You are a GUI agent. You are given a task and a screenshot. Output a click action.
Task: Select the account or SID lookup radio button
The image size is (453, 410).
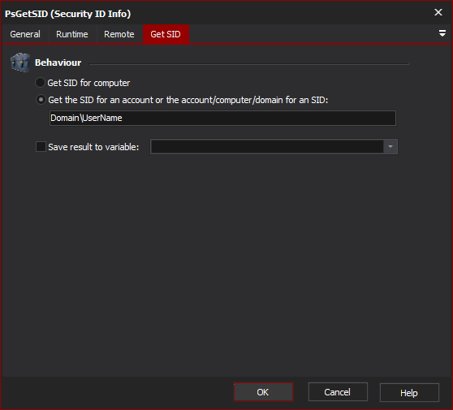click(41, 100)
